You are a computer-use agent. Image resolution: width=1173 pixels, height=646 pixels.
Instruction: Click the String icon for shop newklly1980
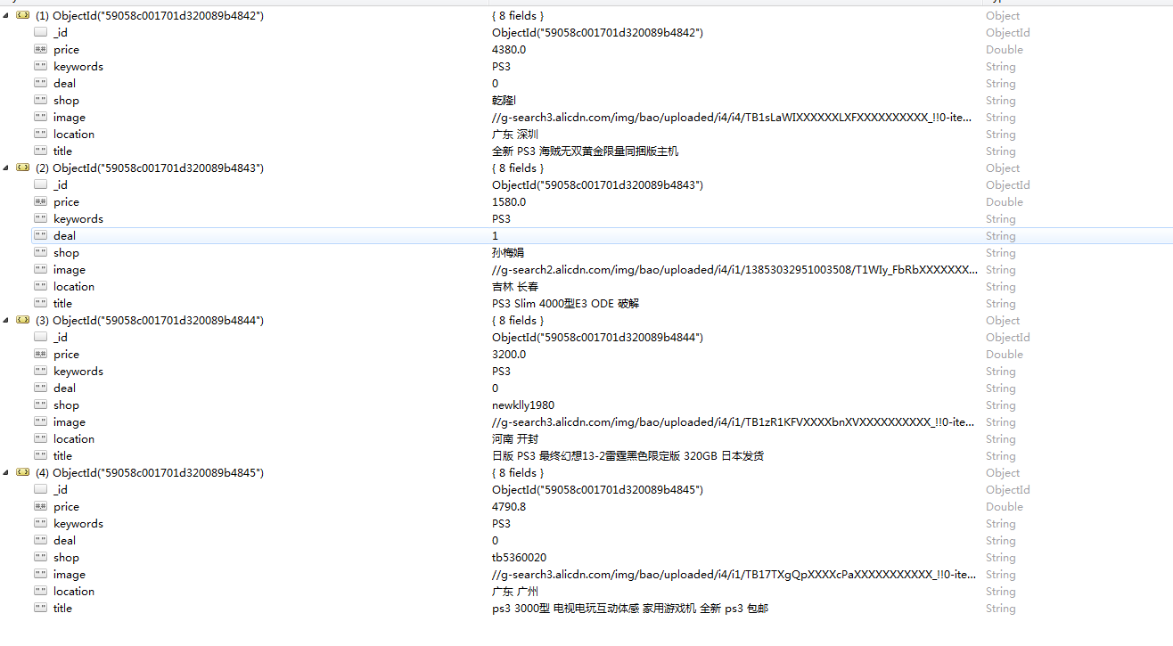click(40, 405)
